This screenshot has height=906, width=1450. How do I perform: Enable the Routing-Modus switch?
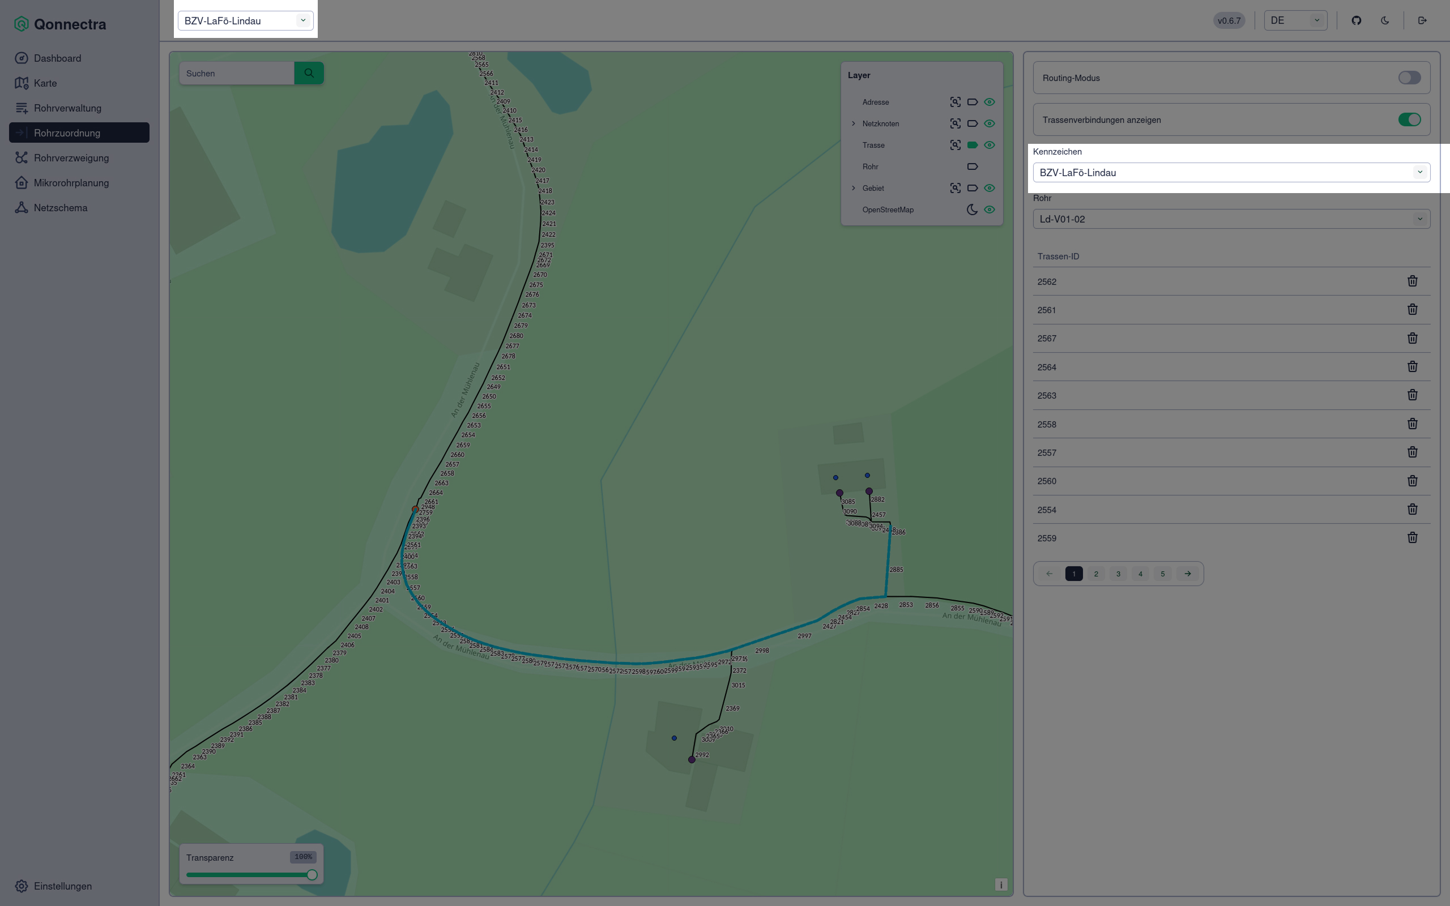1409,78
